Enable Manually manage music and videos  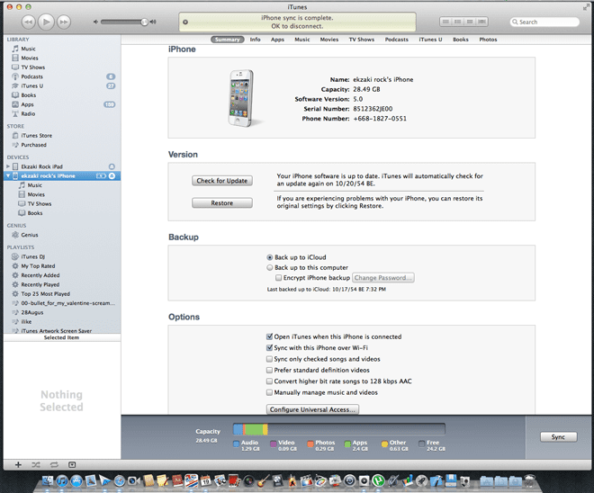pyautogui.click(x=269, y=392)
